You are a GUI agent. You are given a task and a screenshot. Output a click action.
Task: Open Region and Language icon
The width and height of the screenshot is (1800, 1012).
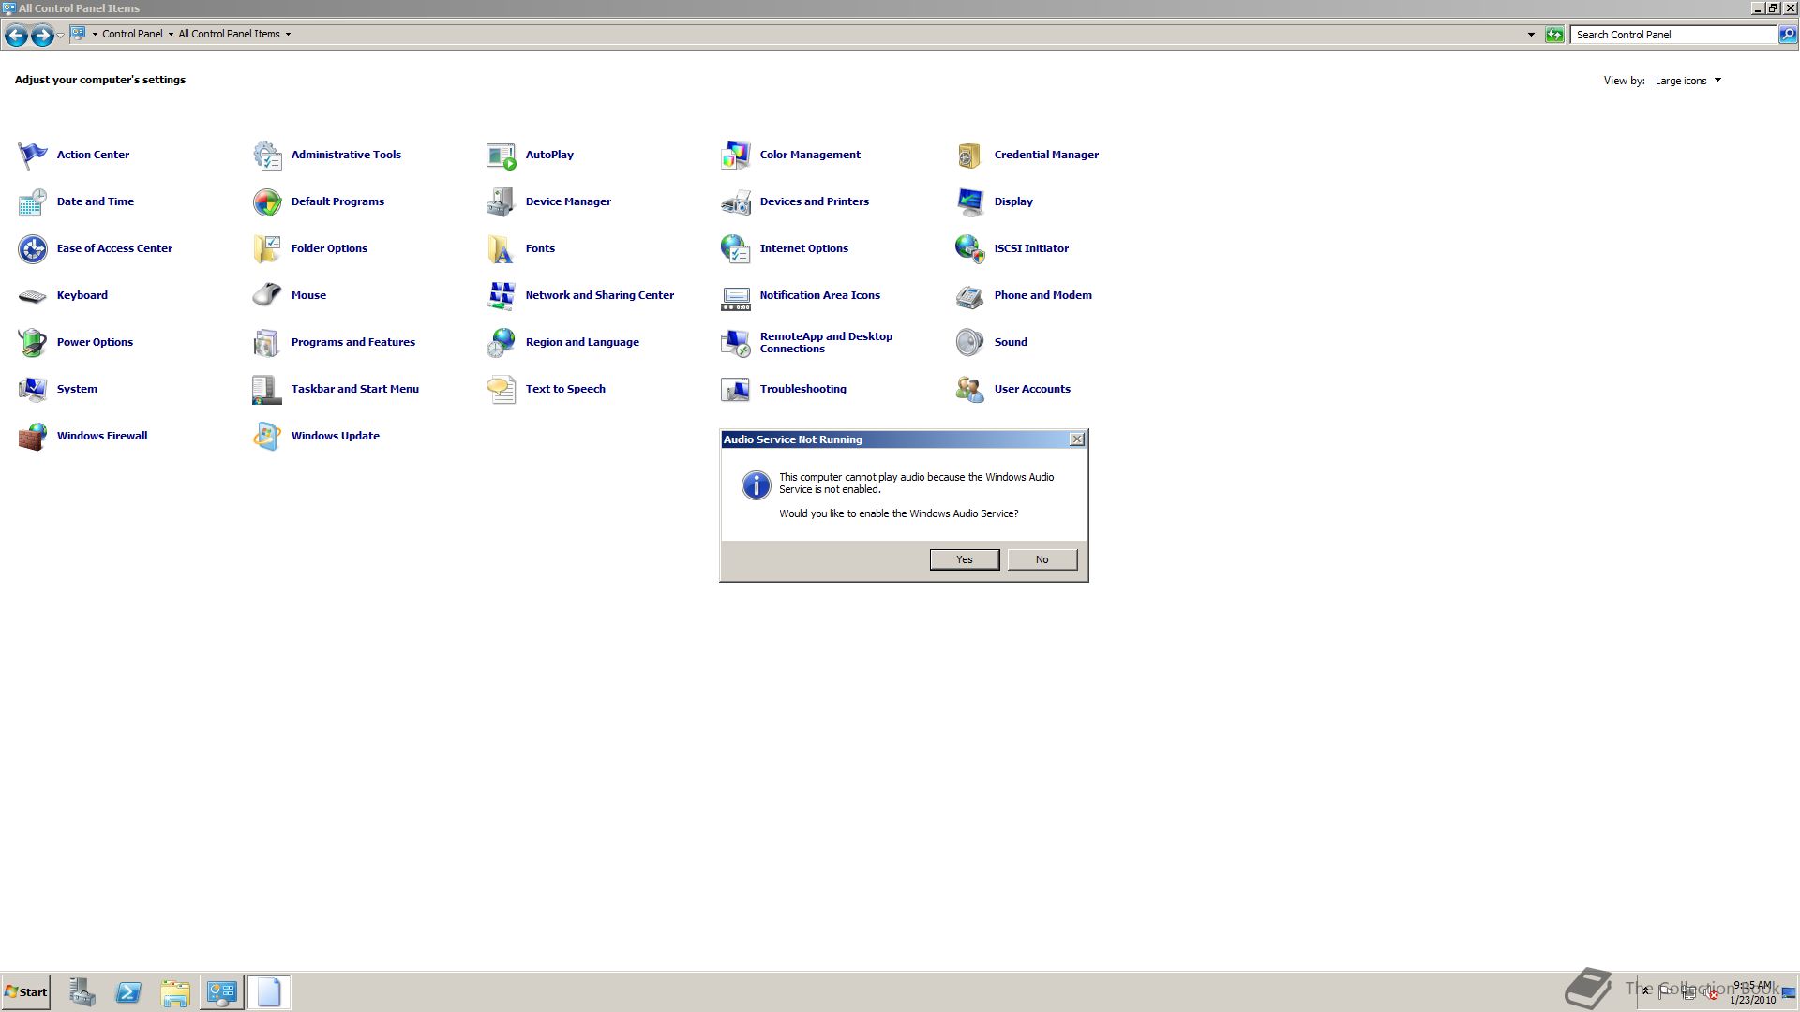[x=502, y=342]
